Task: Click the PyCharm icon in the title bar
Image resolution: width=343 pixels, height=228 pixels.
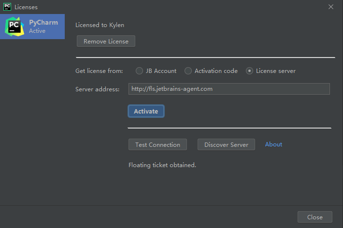Action: (x=7, y=7)
